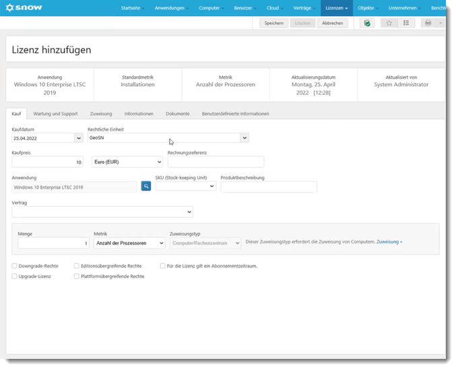Open Verträge menu
456x369 pixels.
[x=304, y=8]
